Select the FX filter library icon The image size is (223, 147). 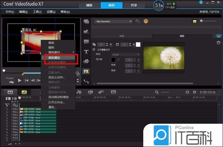click(86, 71)
